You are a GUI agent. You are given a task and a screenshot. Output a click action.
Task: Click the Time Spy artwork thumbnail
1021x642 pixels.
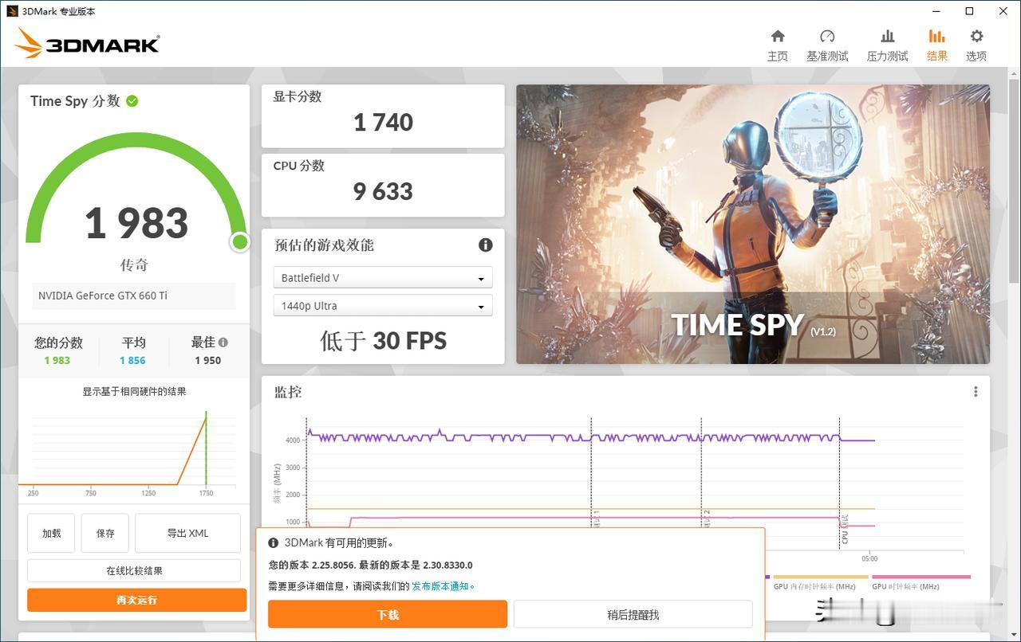753,225
